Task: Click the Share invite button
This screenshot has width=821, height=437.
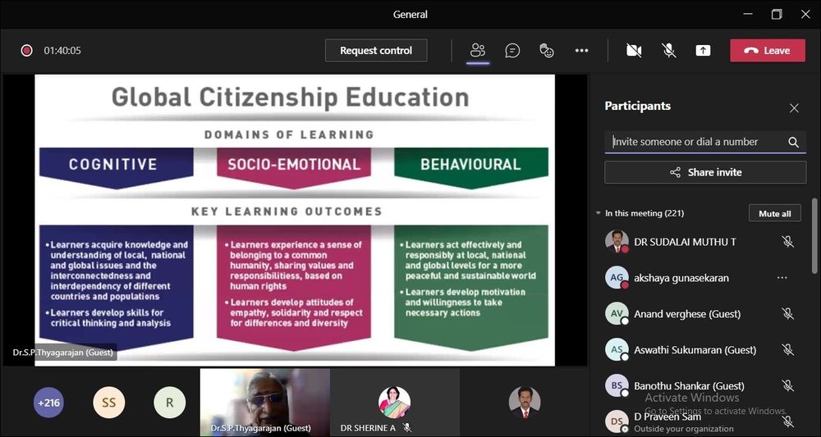Action: (705, 172)
